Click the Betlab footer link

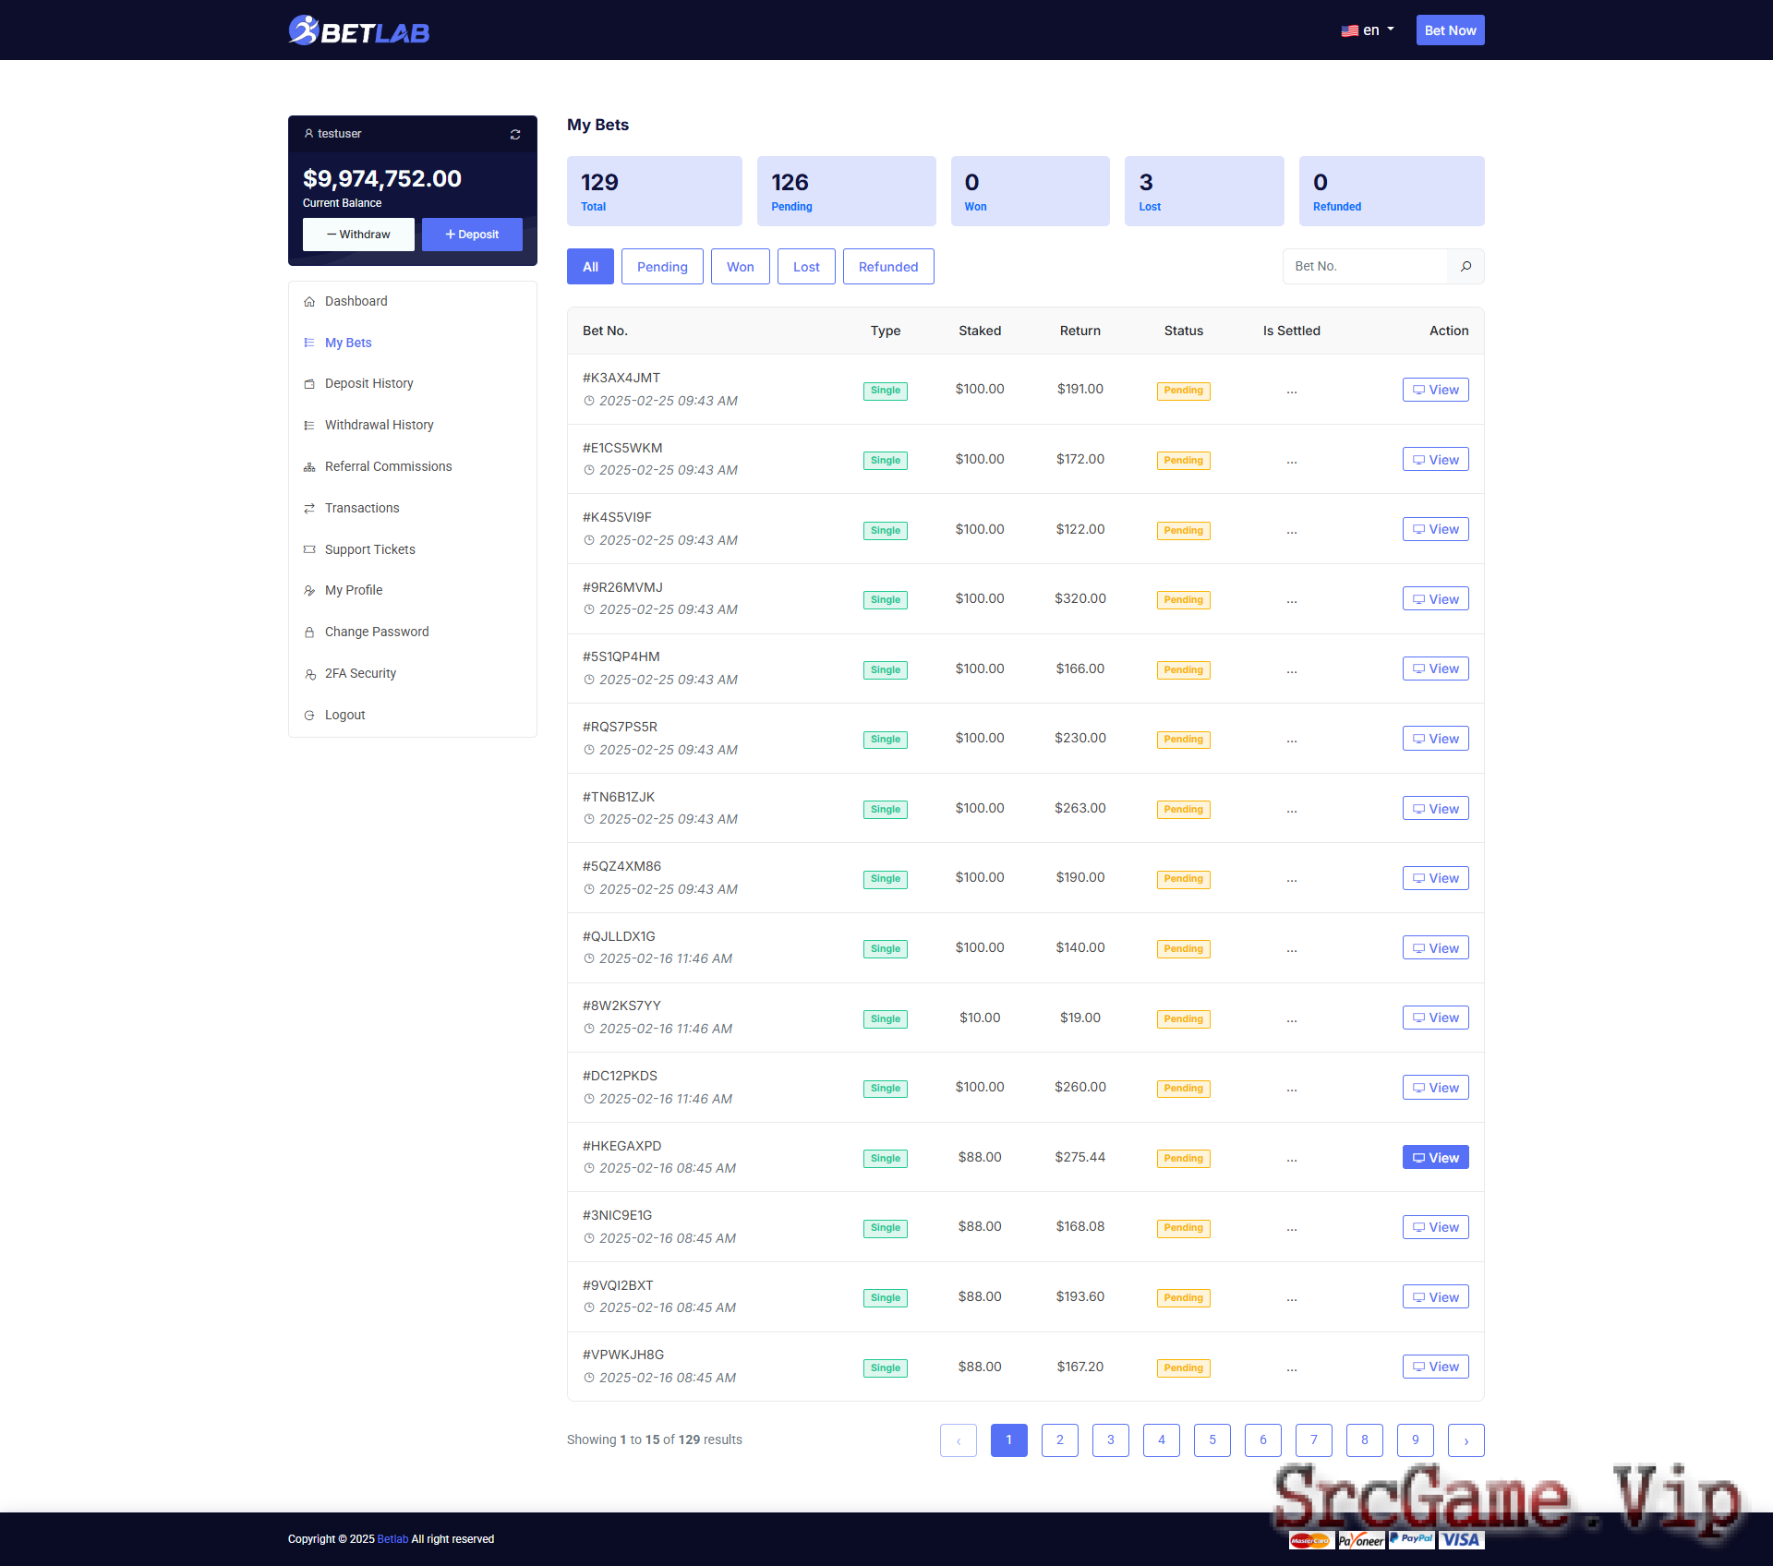pos(392,1539)
